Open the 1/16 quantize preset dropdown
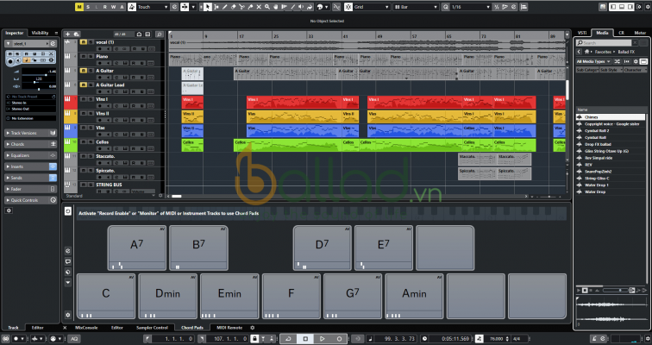The image size is (652, 345). pos(470,7)
